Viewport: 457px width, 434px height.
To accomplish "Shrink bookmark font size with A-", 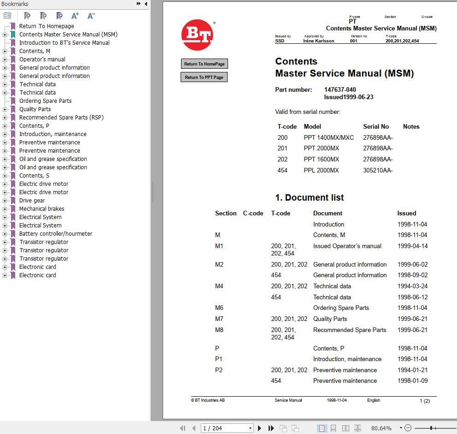I will tap(91, 16).
